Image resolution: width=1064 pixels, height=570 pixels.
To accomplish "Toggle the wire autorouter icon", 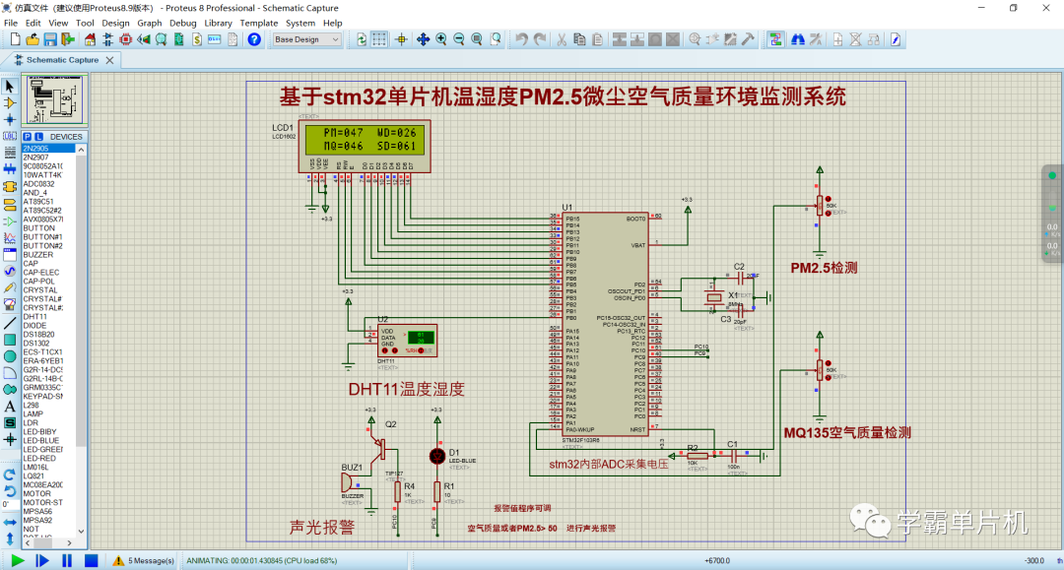I will tap(775, 40).
